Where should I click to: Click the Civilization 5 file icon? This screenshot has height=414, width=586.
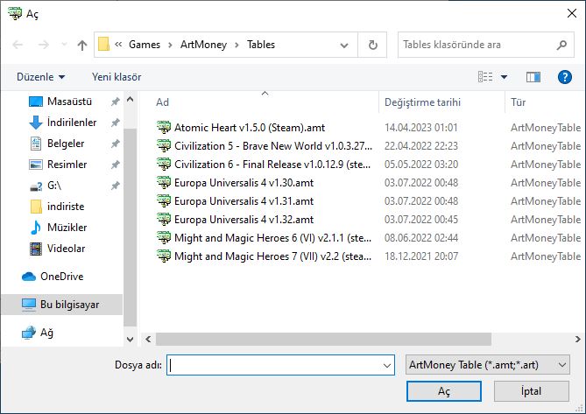pyautogui.click(x=164, y=146)
